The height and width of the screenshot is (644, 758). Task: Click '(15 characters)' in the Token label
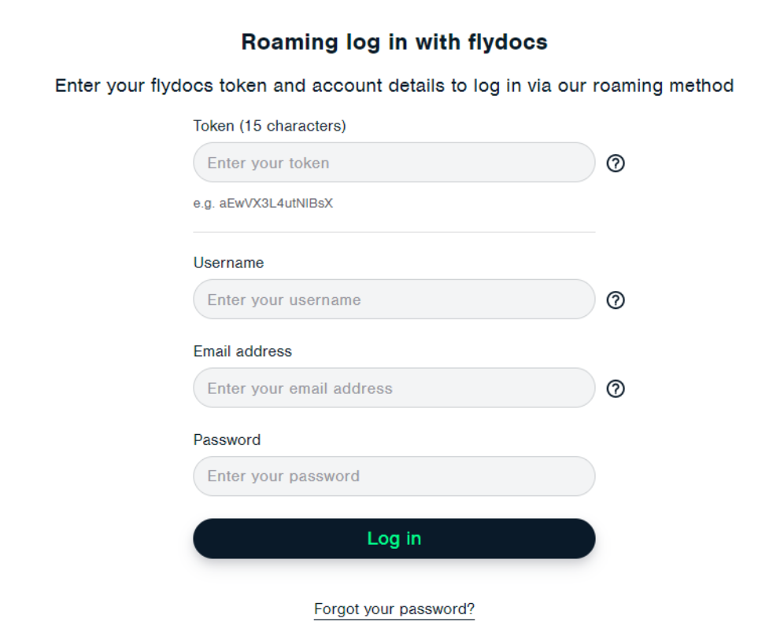[292, 126]
